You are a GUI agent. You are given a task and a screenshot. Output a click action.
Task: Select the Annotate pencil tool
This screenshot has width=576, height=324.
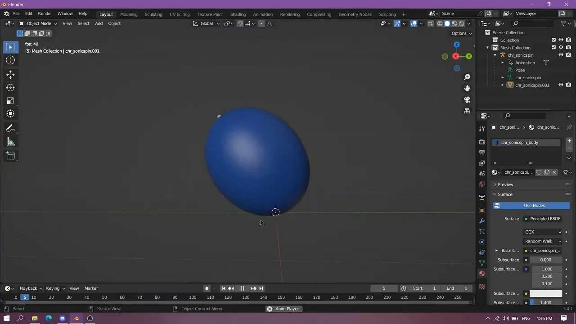click(10, 128)
